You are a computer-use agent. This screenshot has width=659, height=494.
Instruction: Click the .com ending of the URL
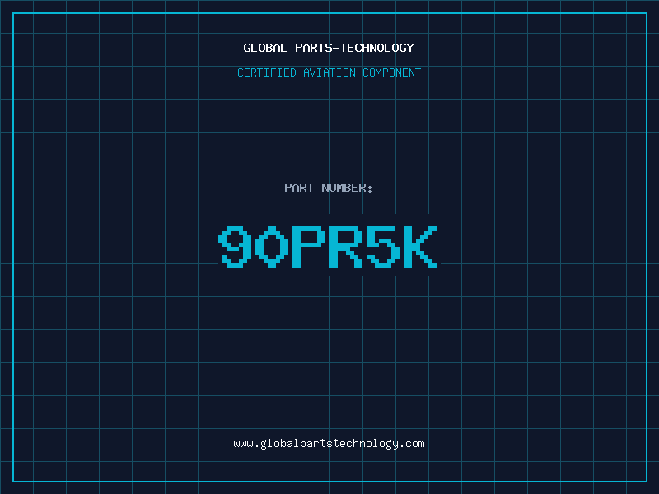tap(412, 443)
